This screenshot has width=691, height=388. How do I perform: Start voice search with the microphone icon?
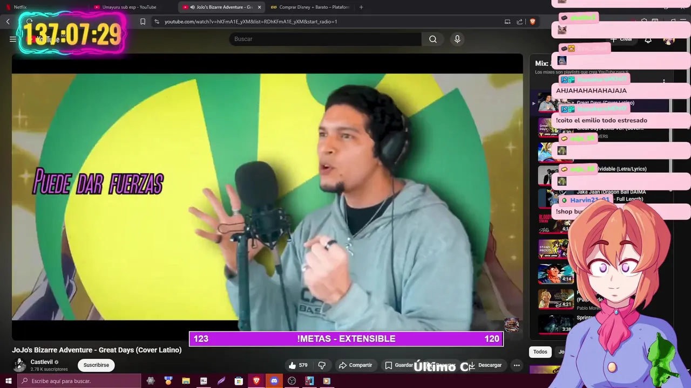click(457, 39)
